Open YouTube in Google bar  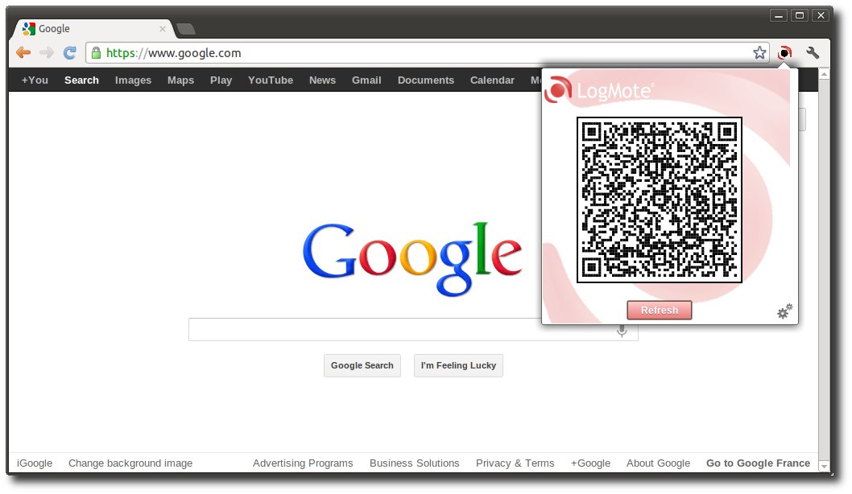coord(271,80)
